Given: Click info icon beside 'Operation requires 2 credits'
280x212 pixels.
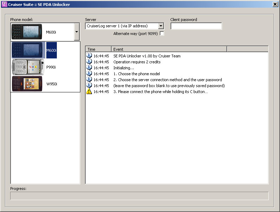Looking at the screenshot, I should [x=89, y=62].
